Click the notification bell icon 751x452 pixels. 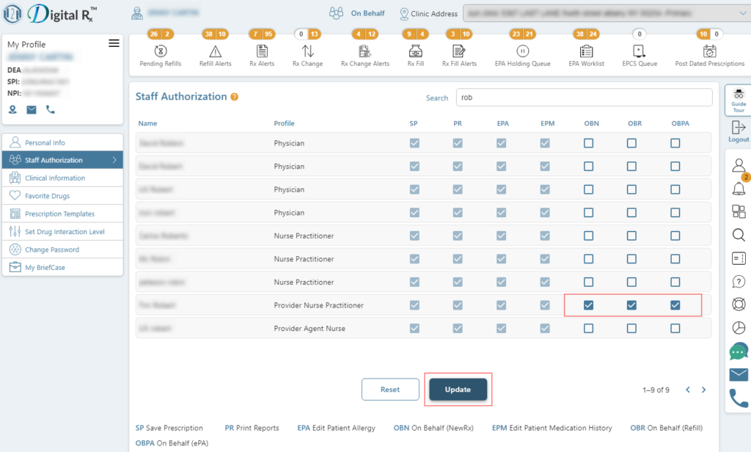(739, 188)
